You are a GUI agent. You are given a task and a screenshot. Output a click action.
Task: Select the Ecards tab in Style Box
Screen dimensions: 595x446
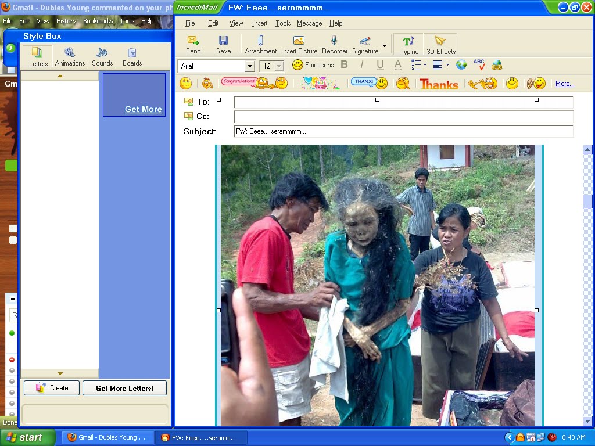point(132,56)
